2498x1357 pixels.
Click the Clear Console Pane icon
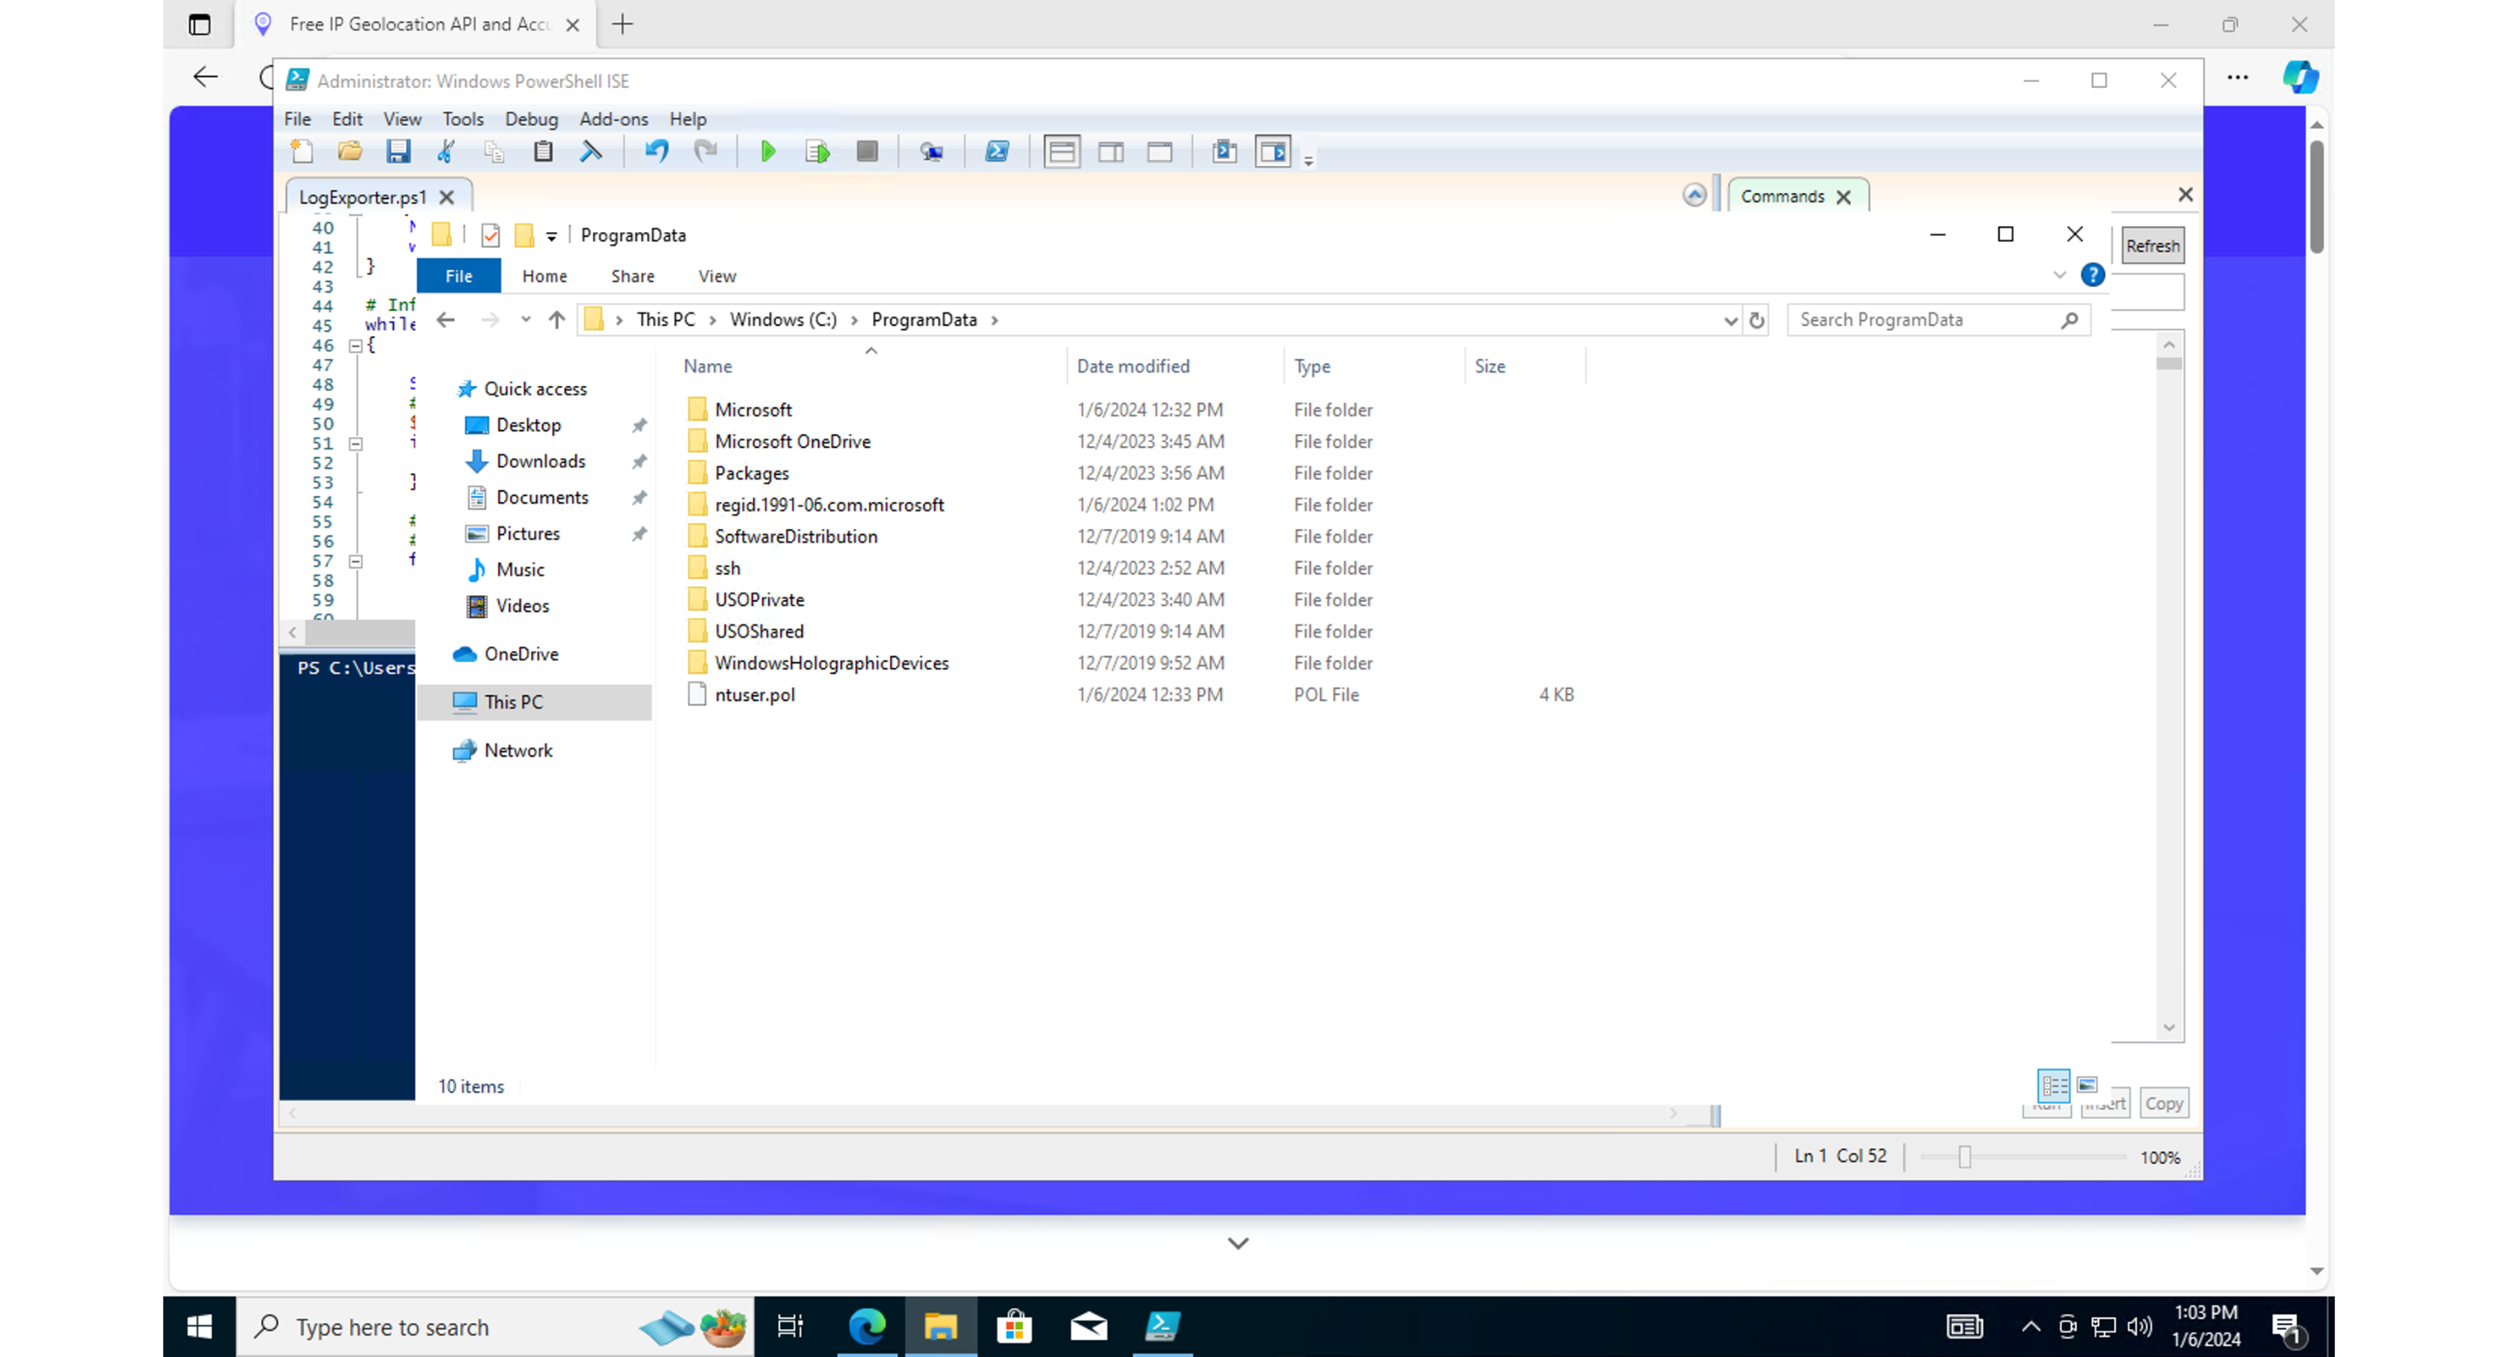pos(590,151)
